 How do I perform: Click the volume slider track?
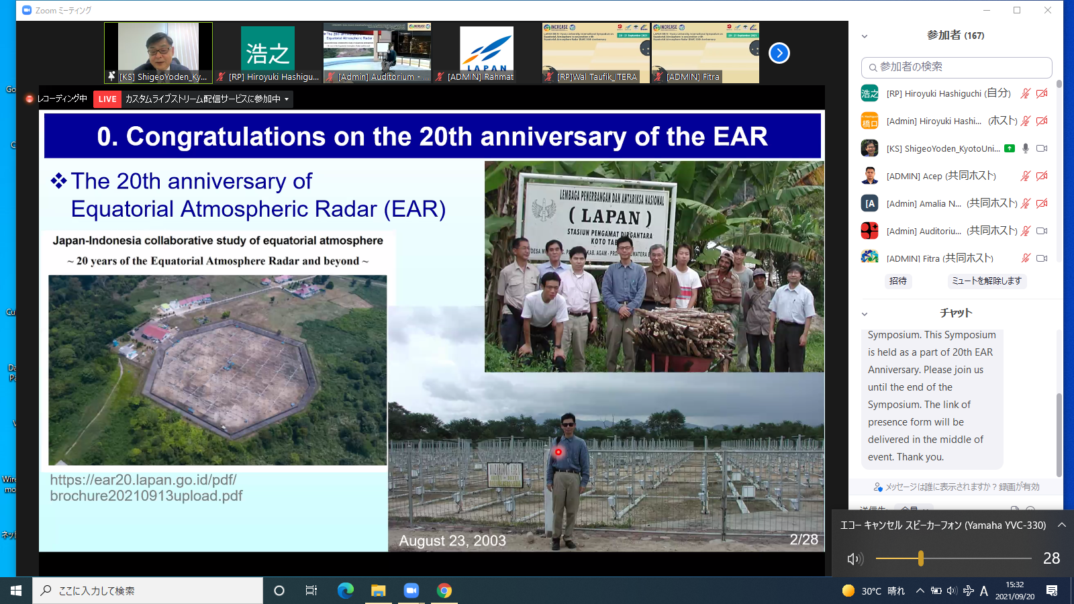point(954,558)
